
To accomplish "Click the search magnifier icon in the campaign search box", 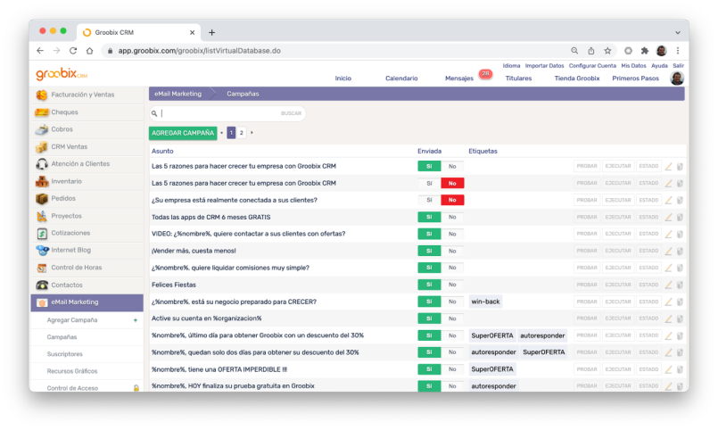I will (x=154, y=113).
